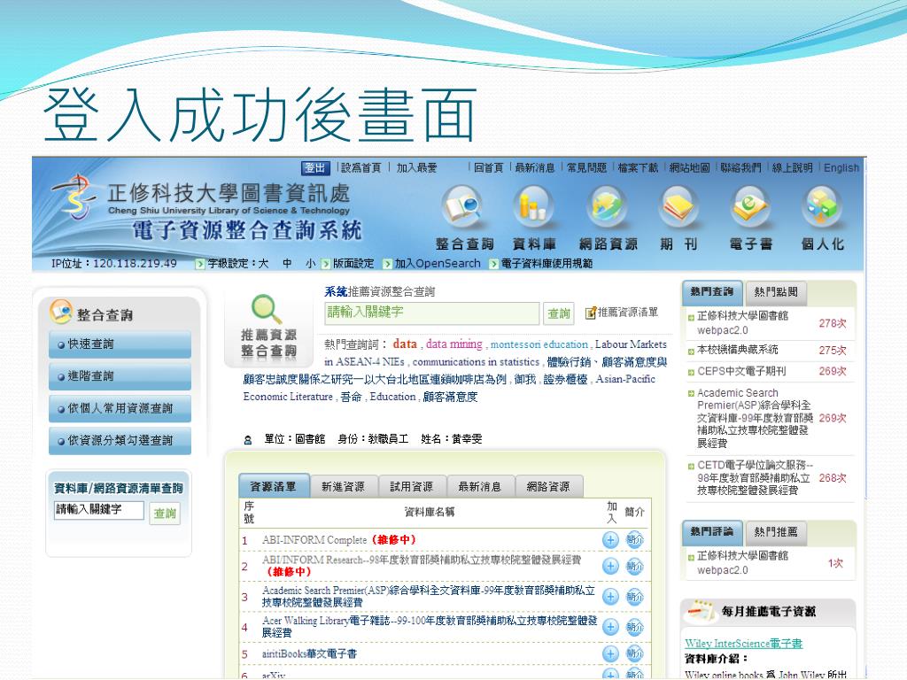
Task: View 簡介 for ABI-INFORM Complete
Action: tap(634, 540)
